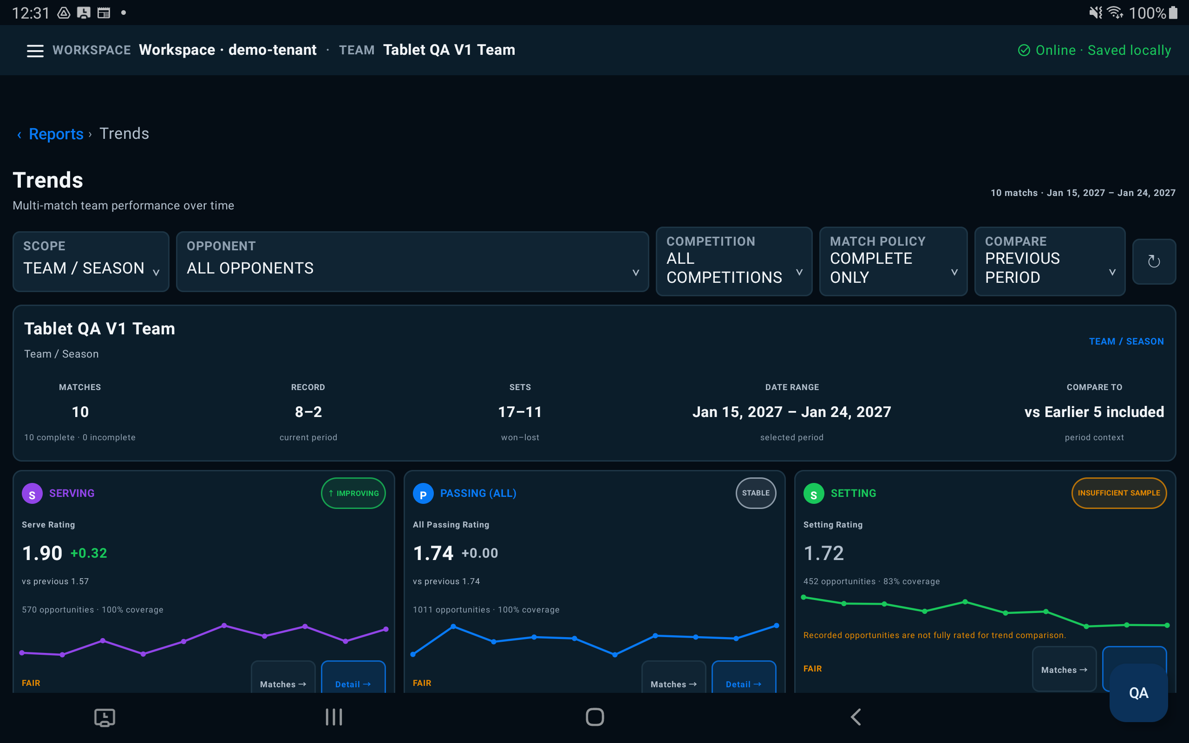Open the Compare Previous Period dropdown
Image resolution: width=1189 pixels, height=743 pixels.
1050,261
